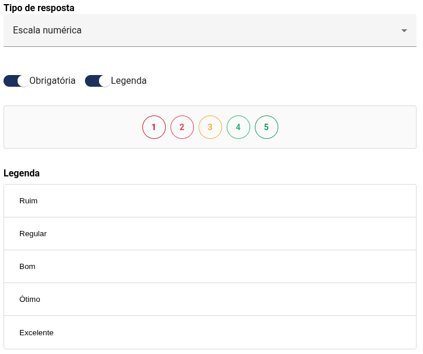Click the "Obrigatória" toggle label text
The width and height of the screenshot is (423, 354).
click(x=52, y=81)
